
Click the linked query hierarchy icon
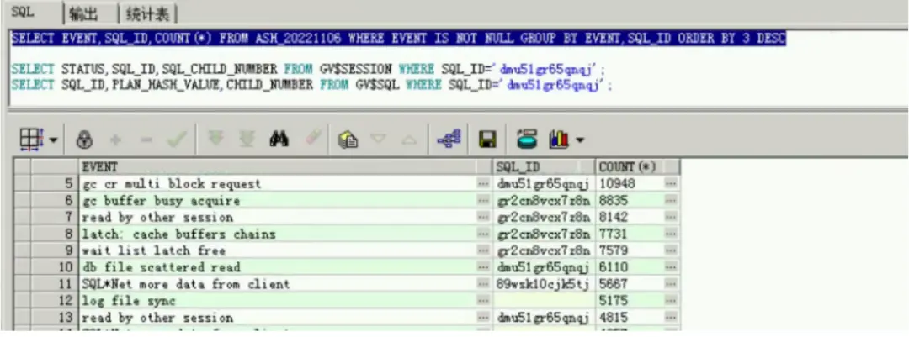pos(449,140)
